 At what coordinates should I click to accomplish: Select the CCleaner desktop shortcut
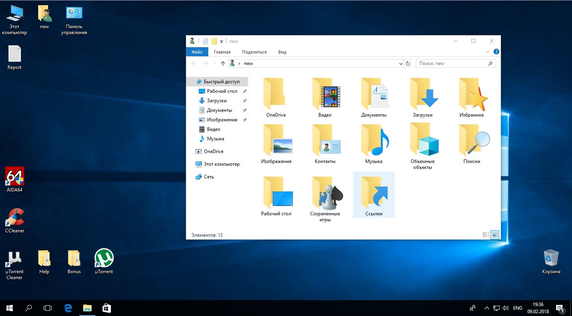[14, 220]
